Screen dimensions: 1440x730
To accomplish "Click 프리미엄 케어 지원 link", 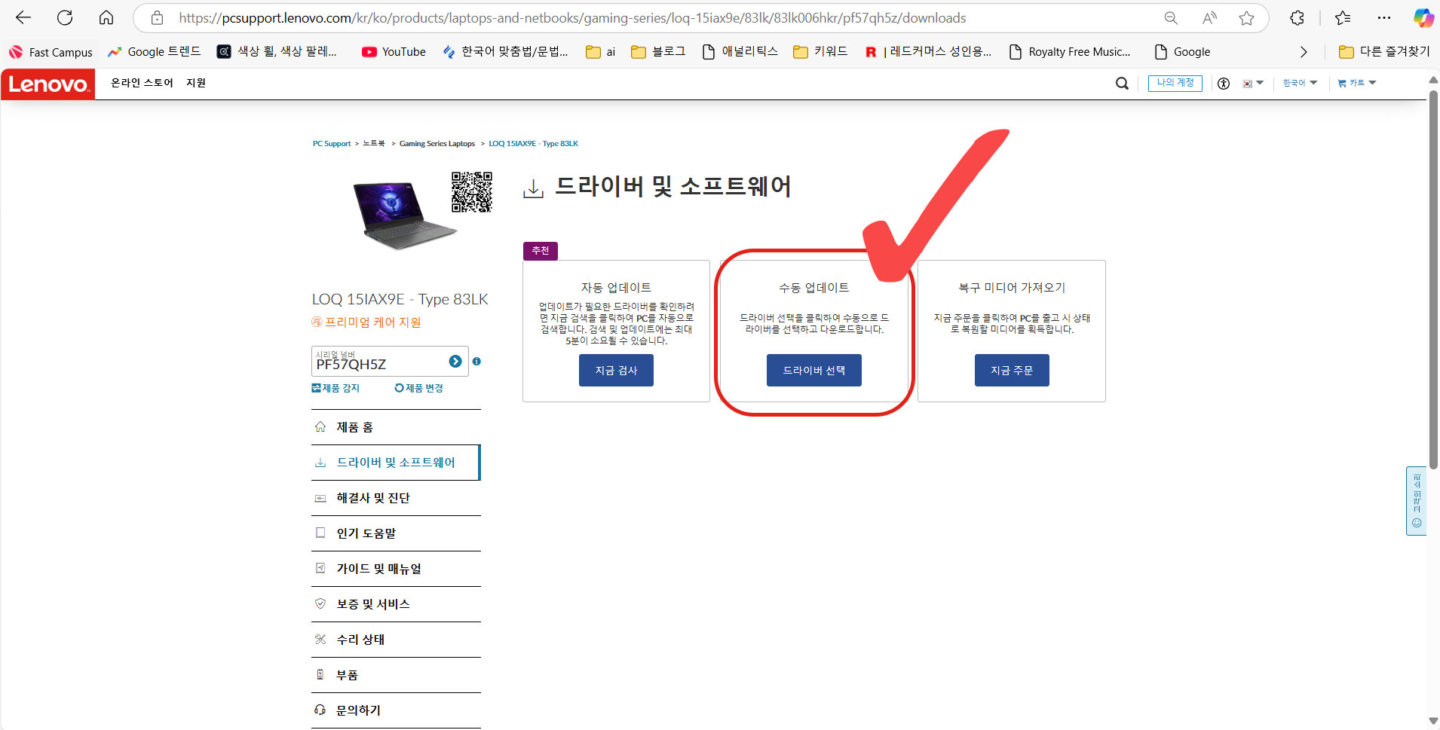I will (x=366, y=322).
